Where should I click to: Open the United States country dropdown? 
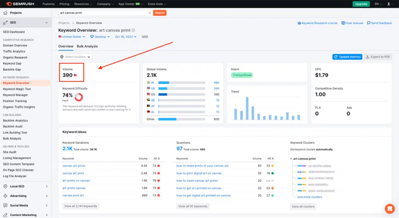72,37
